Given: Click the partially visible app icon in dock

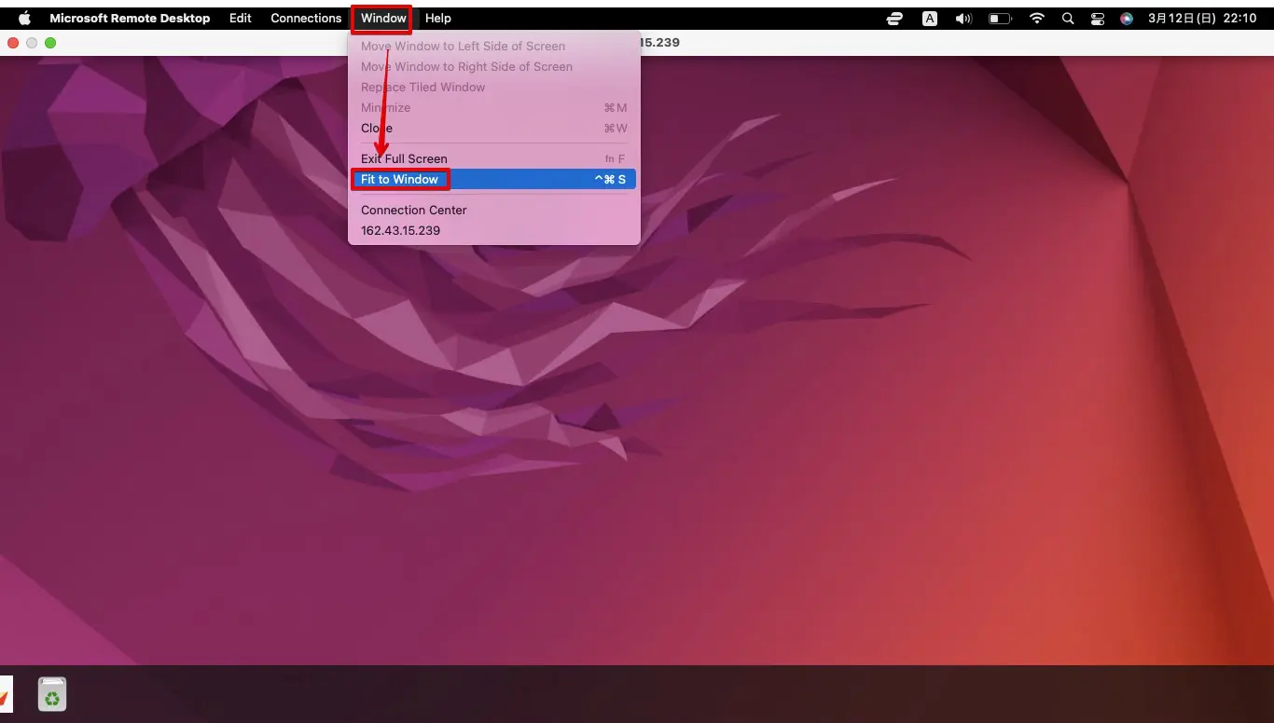Looking at the screenshot, I should click(x=5, y=694).
